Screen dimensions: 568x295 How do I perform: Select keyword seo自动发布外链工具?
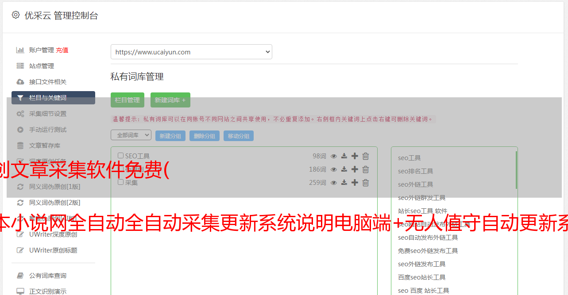pyautogui.click(x=428, y=238)
